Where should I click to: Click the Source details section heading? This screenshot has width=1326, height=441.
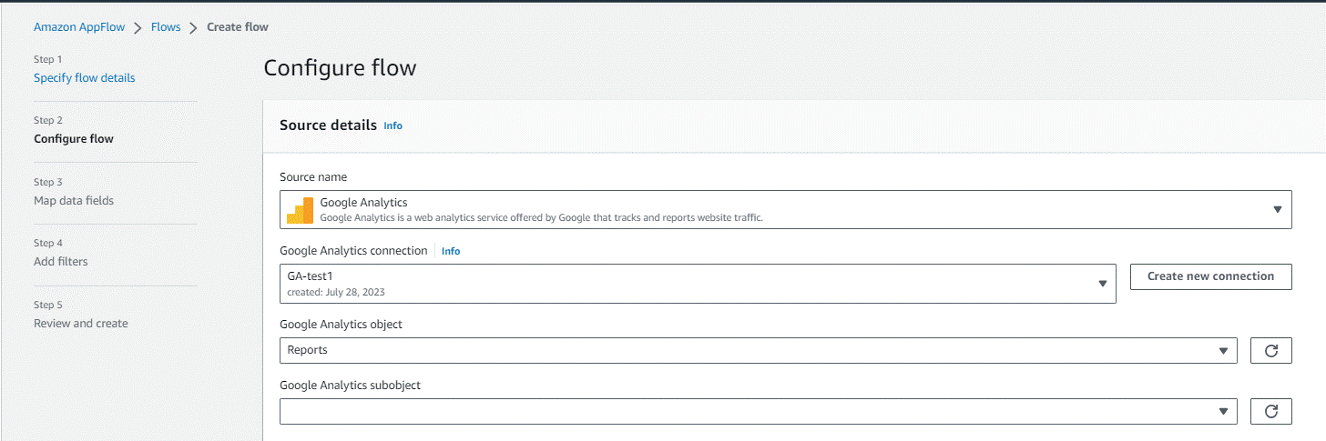(328, 125)
